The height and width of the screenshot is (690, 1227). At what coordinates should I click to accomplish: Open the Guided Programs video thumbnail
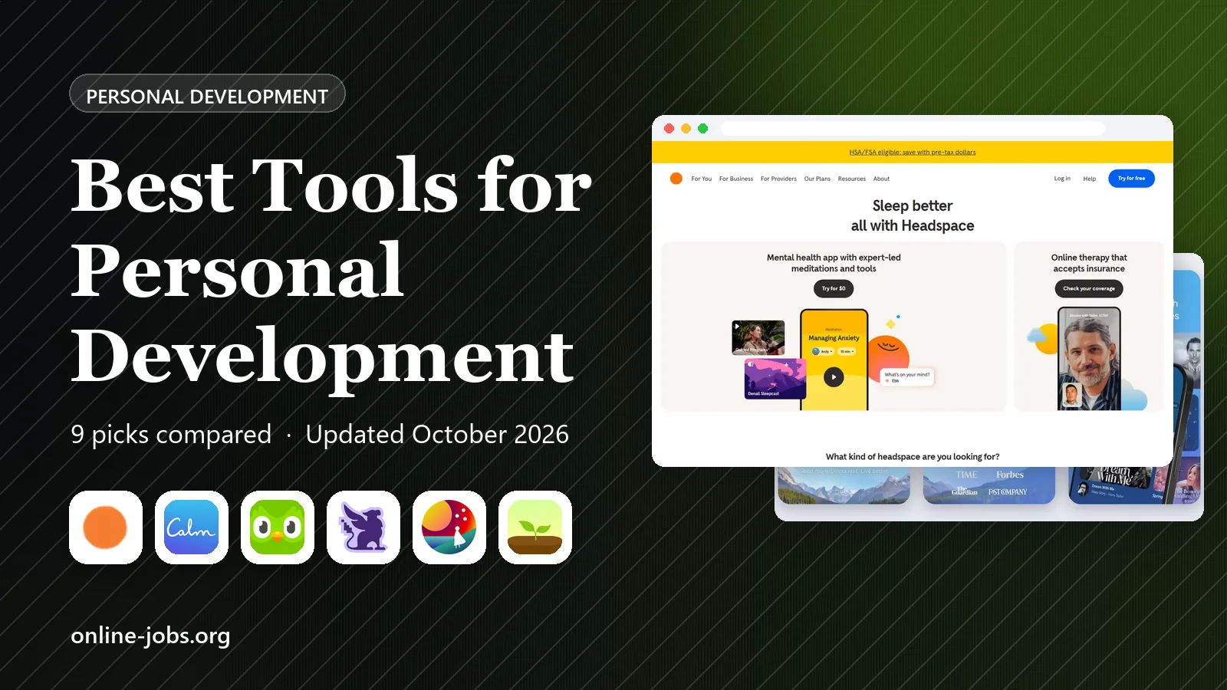(x=758, y=337)
